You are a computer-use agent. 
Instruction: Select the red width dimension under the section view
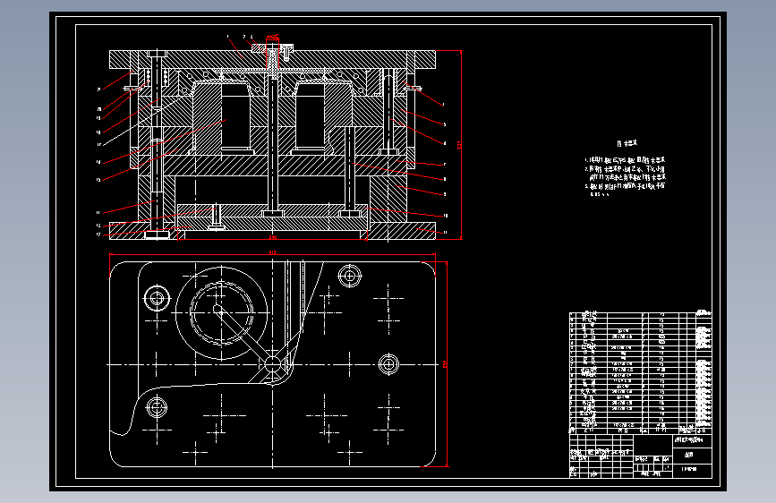[x=272, y=238]
